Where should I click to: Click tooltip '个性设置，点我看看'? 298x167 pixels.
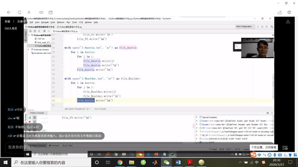pos(264,148)
